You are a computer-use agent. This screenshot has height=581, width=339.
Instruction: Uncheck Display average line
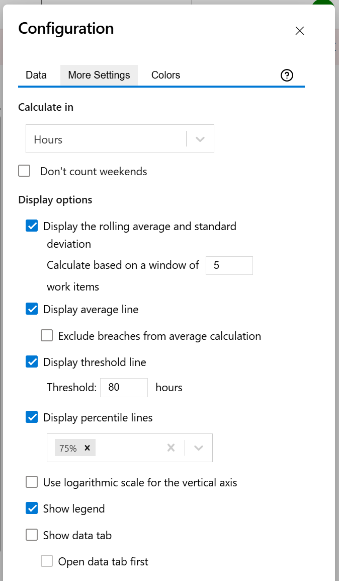tap(32, 309)
